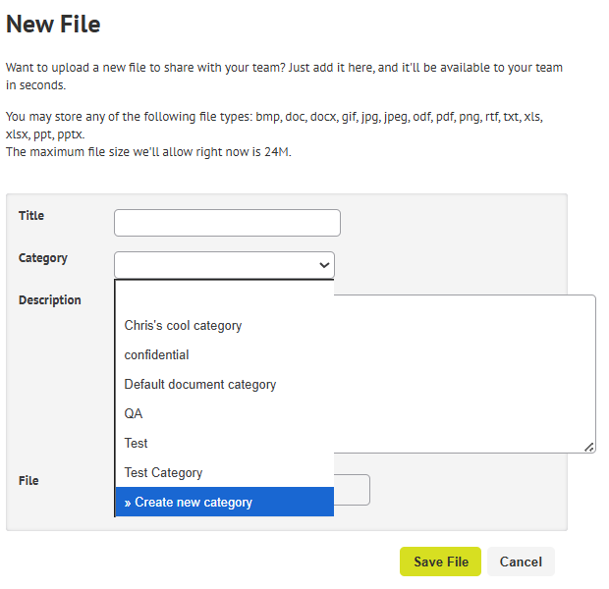Cancel the new file form
Image resolution: width=609 pixels, height=589 pixels.
[521, 562]
